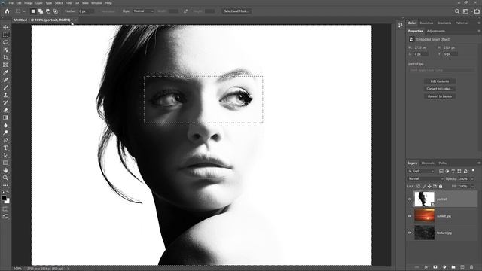The height and width of the screenshot is (271, 482).
Task: Select the History Brush tool
Action: point(5,102)
